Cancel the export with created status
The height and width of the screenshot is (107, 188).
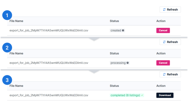pos(163,30)
